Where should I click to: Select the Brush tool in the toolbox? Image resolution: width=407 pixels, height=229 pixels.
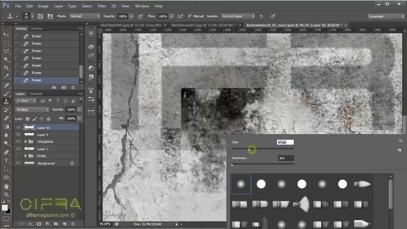(x=6, y=94)
